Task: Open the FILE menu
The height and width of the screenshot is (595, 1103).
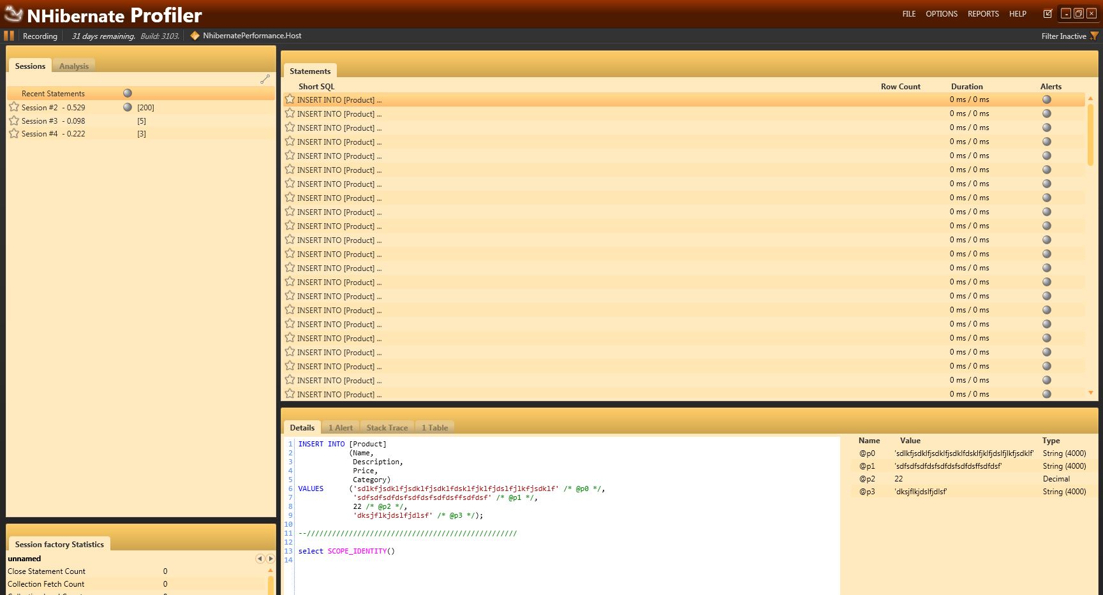Action: click(909, 14)
